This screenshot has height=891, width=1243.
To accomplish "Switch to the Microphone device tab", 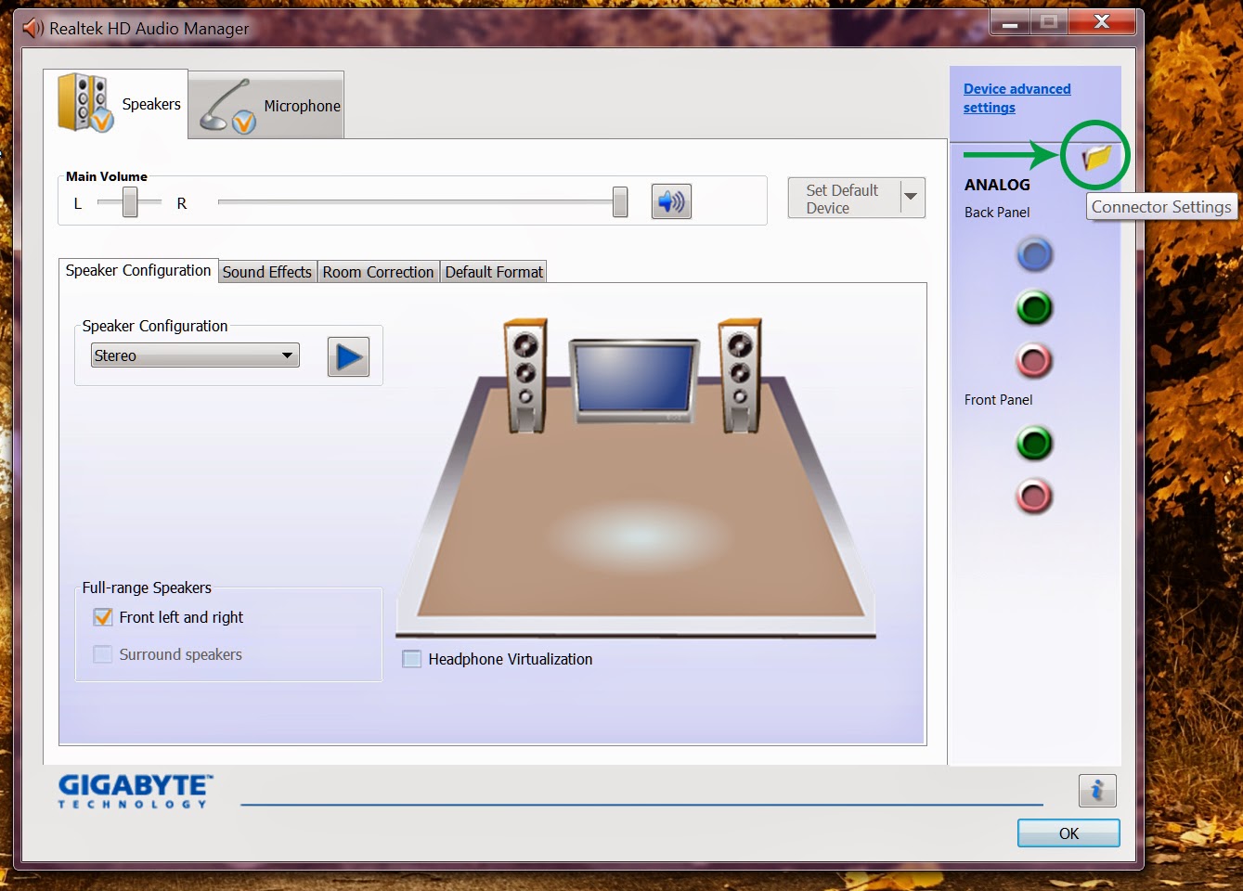I will pos(266,105).
